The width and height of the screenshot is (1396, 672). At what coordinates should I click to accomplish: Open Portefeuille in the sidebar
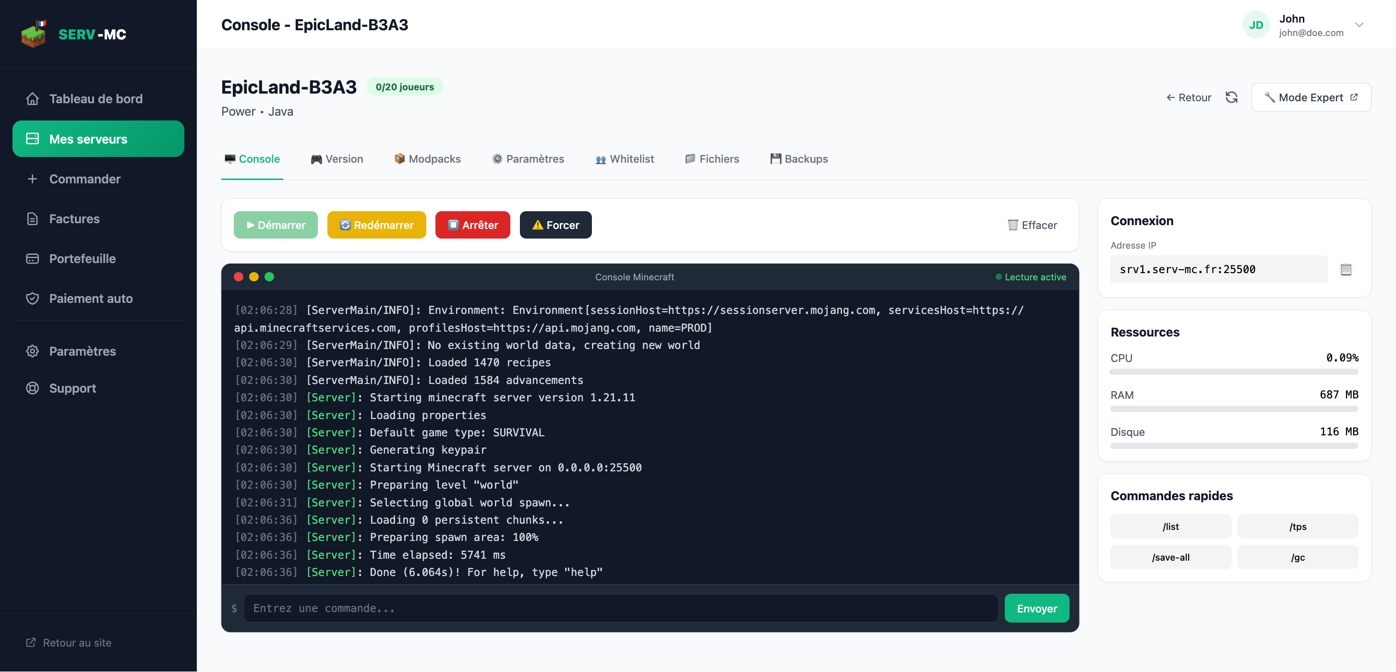click(98, 259)
